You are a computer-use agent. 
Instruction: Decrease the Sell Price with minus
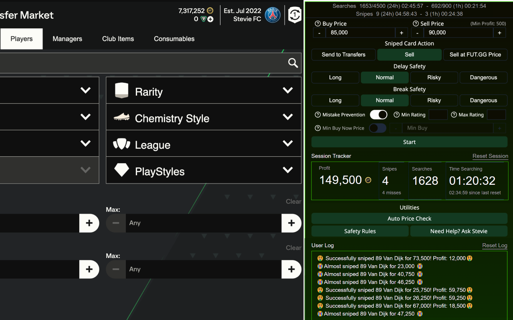[x=417, y=33]
